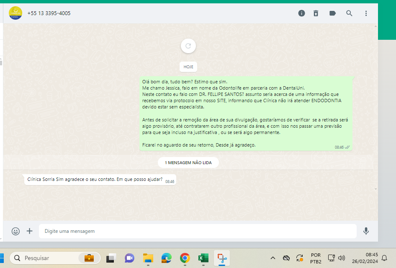Open network display tray icon

pyautogui.click(x=332, y=258)
